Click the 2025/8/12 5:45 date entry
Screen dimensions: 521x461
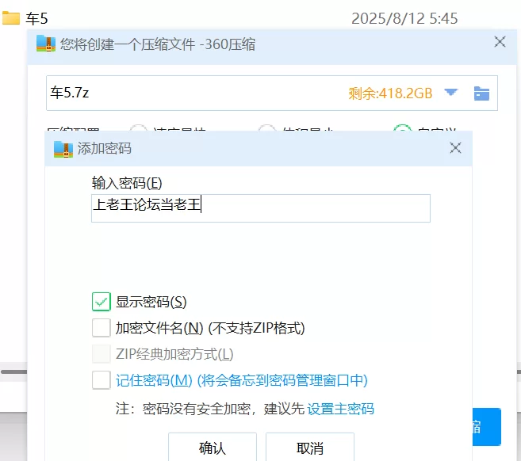[404, 18]
